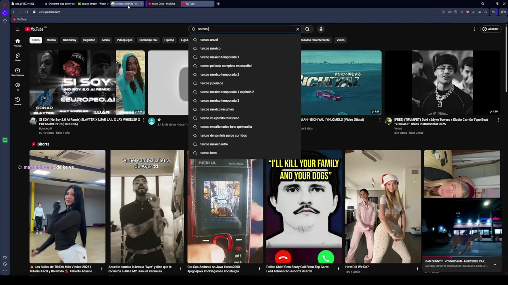
Task: Play the 'Anuel cambia la letra de Ayer' short
Action: coord(147,206)
